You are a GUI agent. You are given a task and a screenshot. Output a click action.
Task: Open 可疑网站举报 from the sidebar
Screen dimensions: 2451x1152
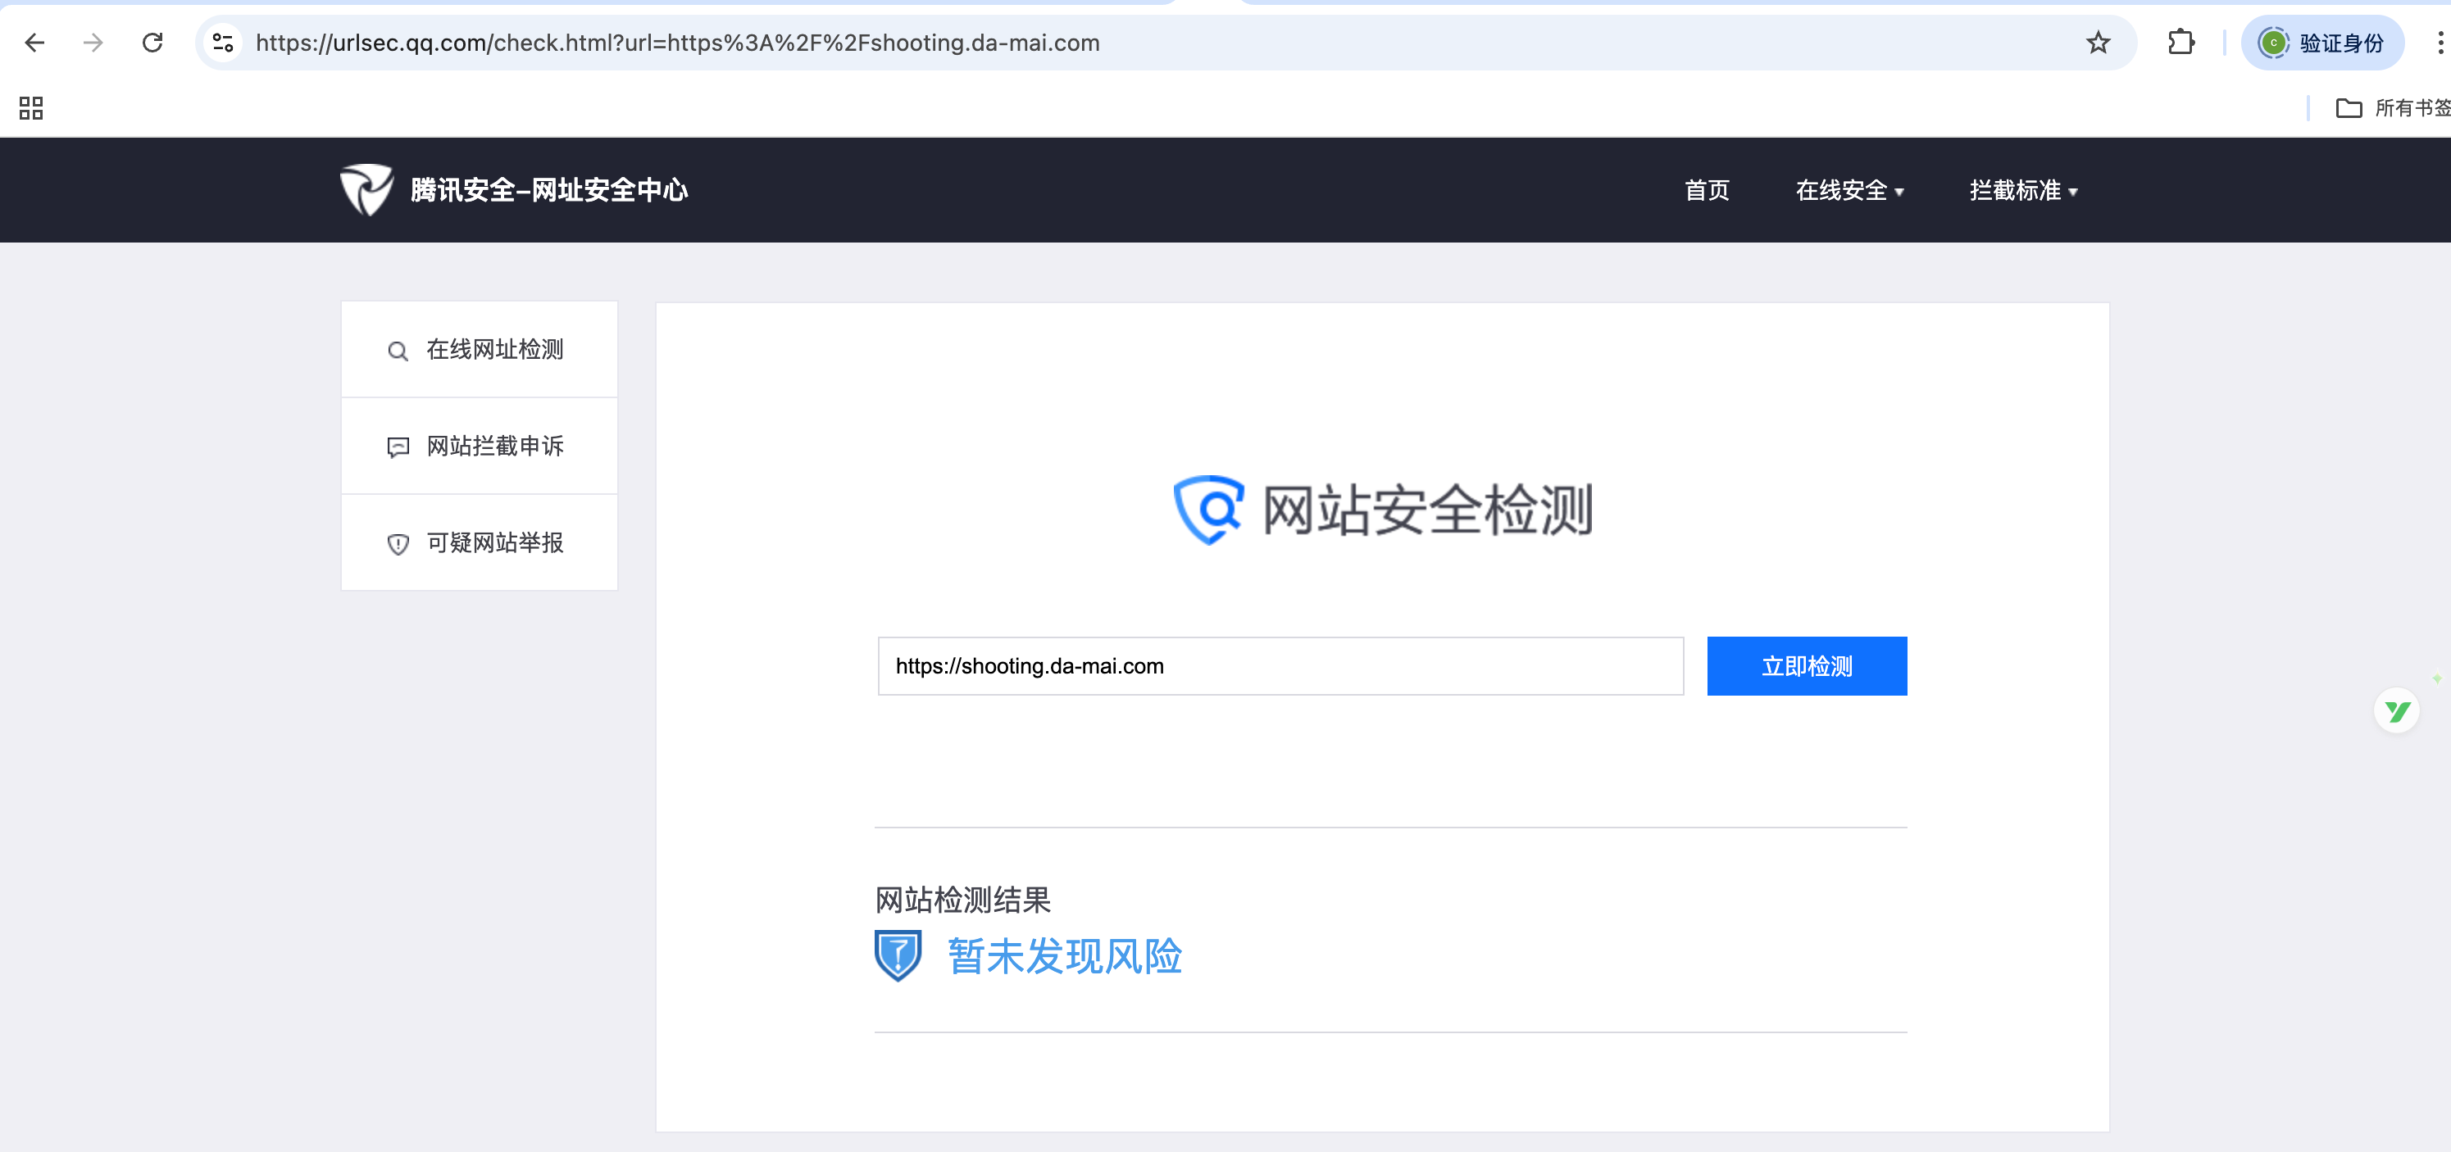[480, 543]
